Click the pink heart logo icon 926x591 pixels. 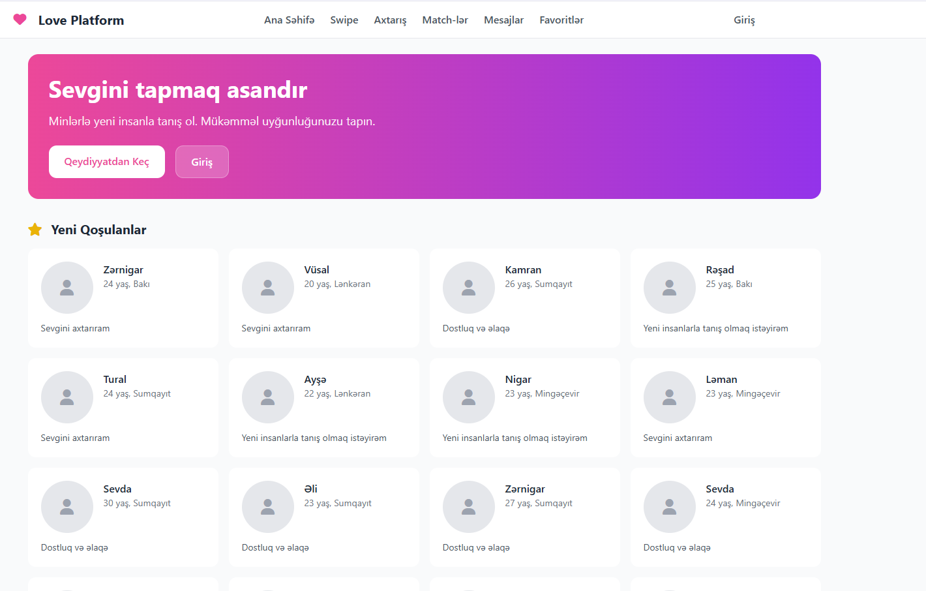(x=20, y=20)
